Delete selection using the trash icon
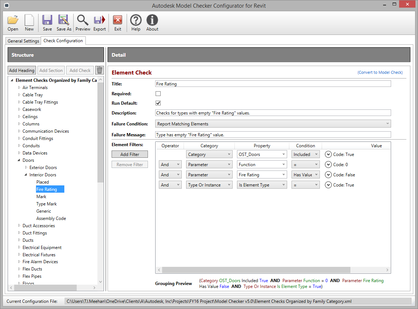The image size is (418, 309). [99, 70]
